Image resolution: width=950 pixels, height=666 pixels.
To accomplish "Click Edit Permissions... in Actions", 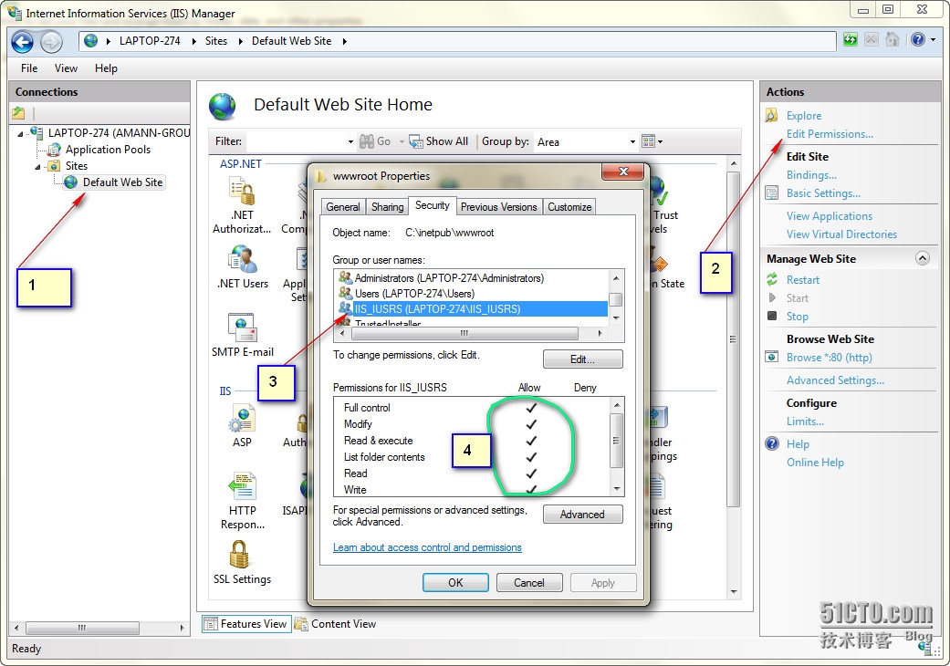I will 830,134.
